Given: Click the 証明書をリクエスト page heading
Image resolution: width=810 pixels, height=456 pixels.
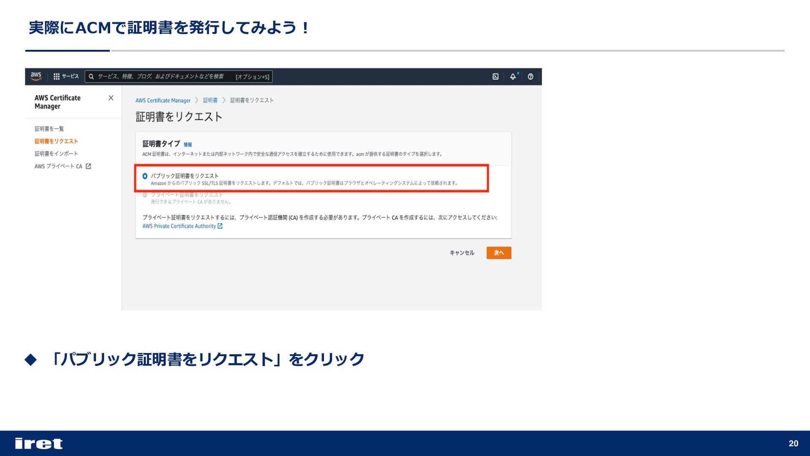Looking at the screenshot, I should coord(179,117).
